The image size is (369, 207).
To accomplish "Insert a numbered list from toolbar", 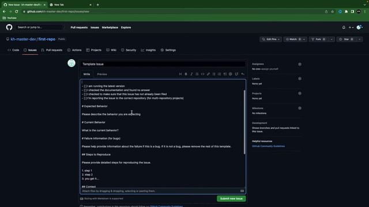I will click(219, 74).
